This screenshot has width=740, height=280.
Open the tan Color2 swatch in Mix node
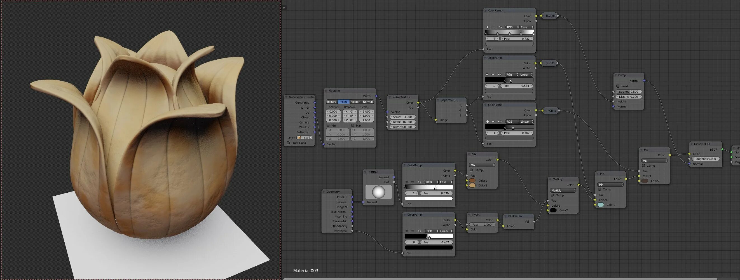[x=472, y=185]
